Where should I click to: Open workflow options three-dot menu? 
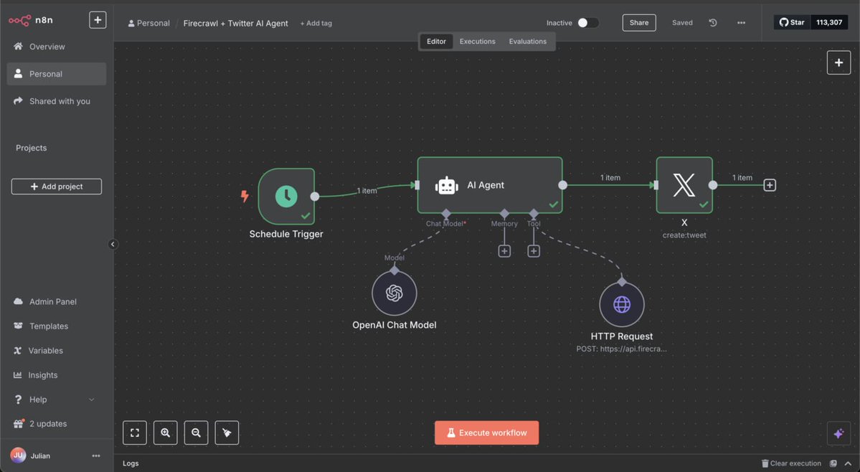(741, 22)
